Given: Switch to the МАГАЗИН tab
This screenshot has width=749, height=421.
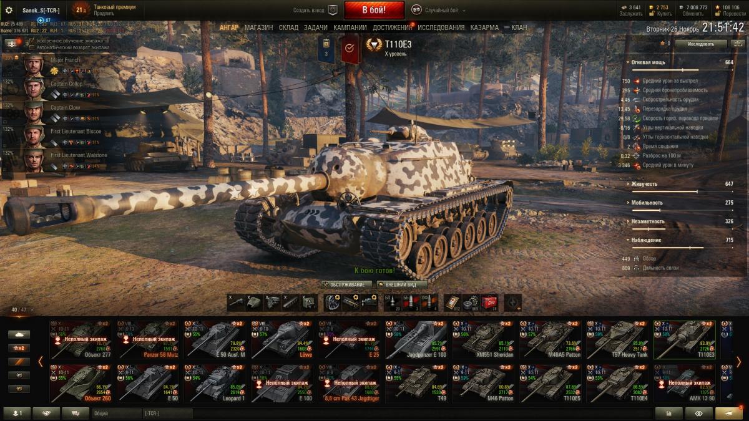Looking at the screenshot, I should click(x=258, y=27).
